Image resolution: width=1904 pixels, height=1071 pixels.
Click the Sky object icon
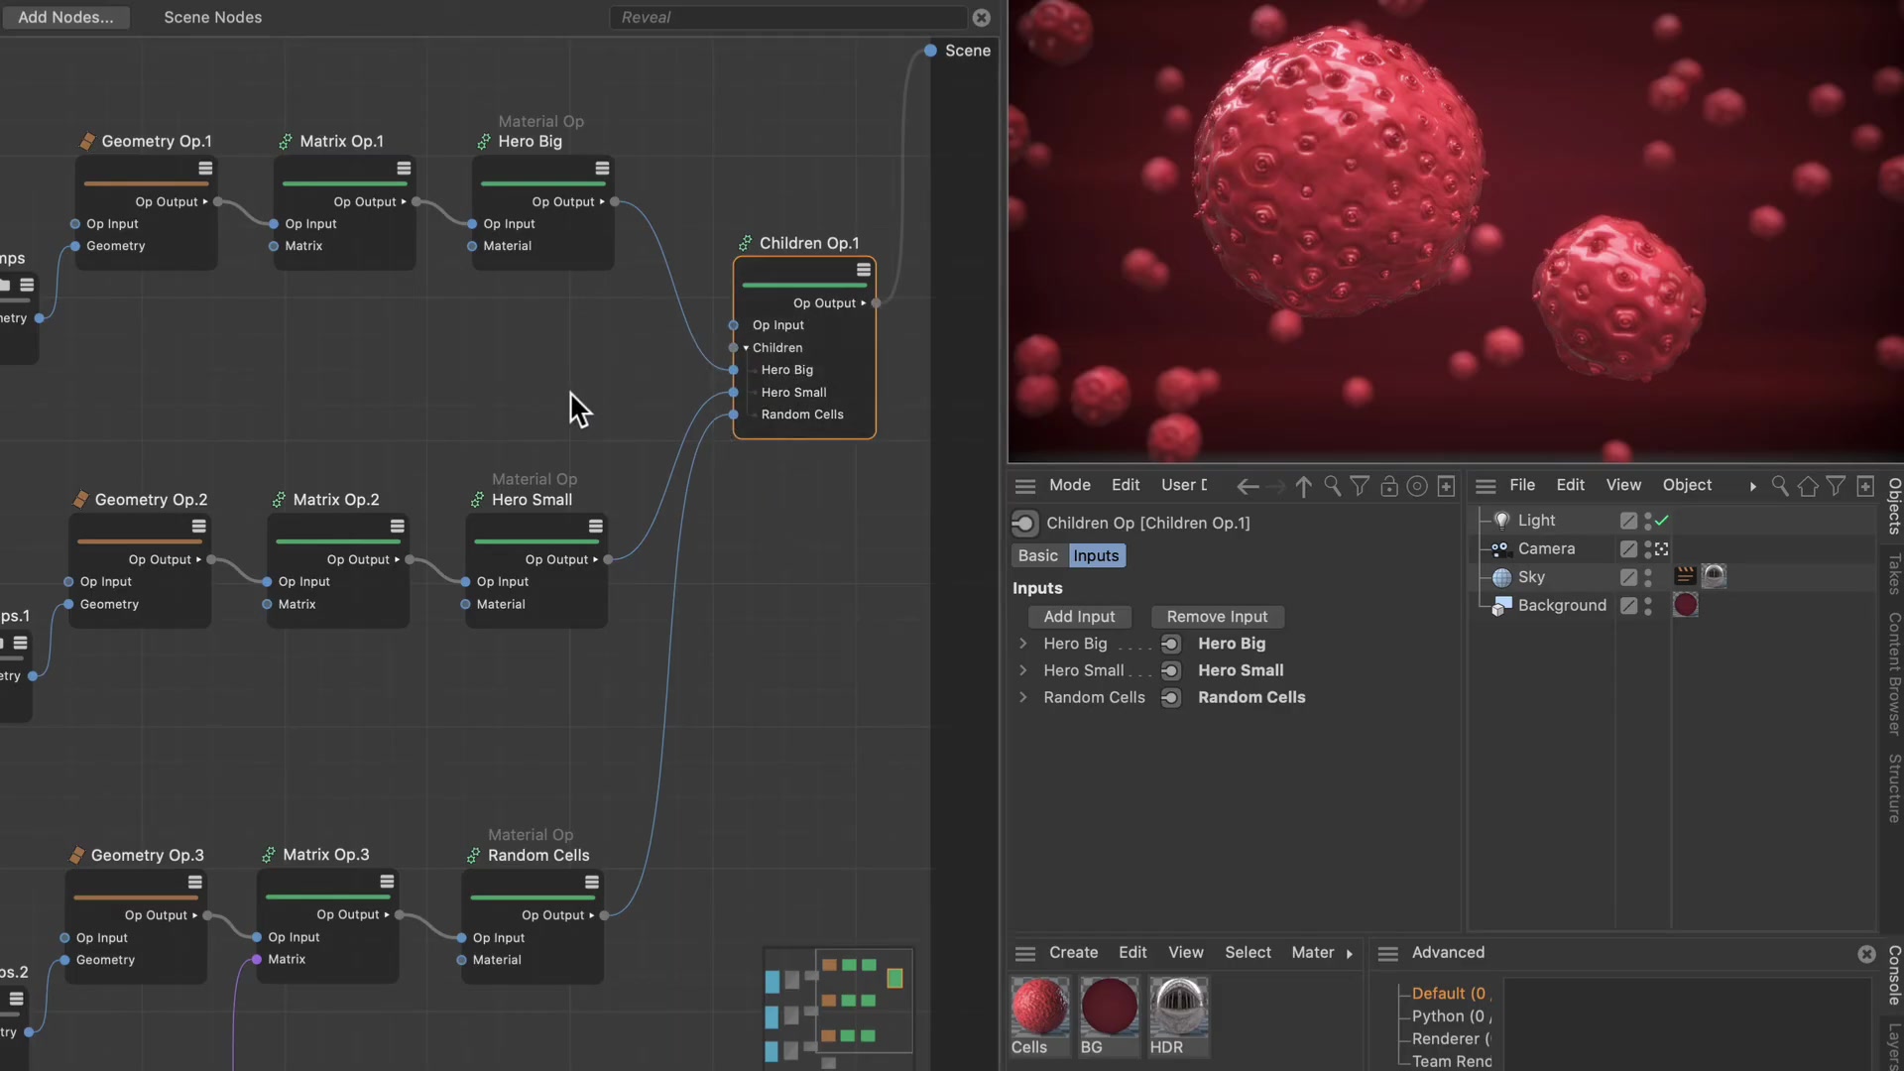1500,577
